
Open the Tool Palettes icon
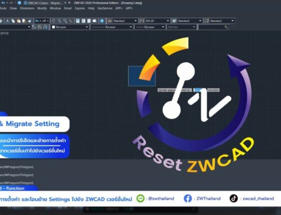point(89,21)
